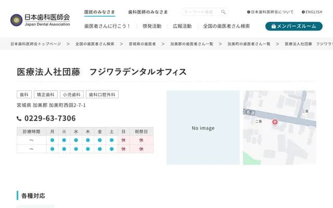Viewport: 333px width, 208px height.
Task: Click the No image placeholder thumbnail
Action: (203, 128)
